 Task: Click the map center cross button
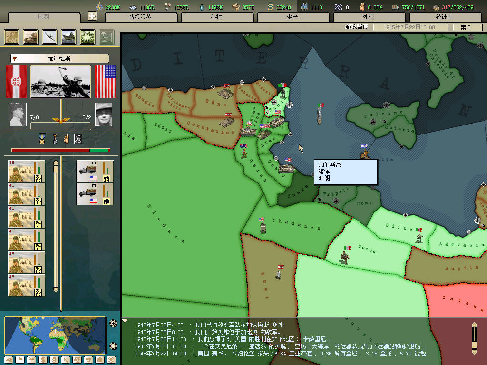point(92,16)
